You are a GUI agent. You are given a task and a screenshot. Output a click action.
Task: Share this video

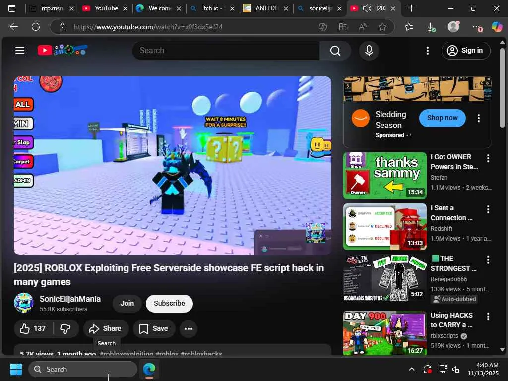click(x=106, y=329)
